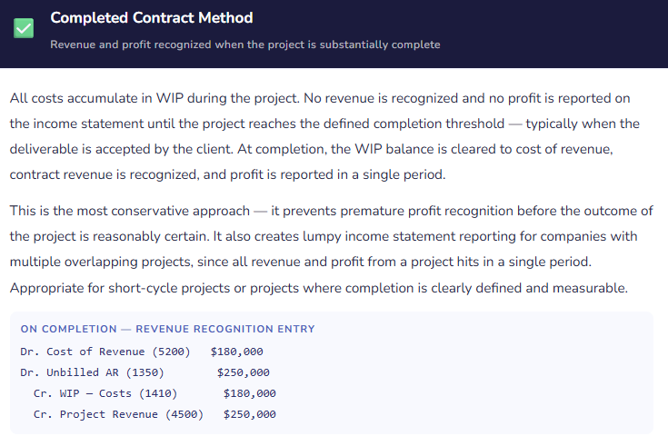This screenshot has height=446, width=668.
Task: Click the paragraph starting "All costs accumulate in WIP"
Action: pyautogui.click(x=325, y=135)
